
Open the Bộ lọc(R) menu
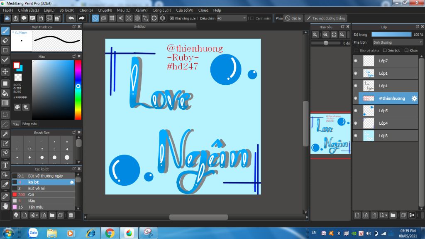click(x=67, y=10)
